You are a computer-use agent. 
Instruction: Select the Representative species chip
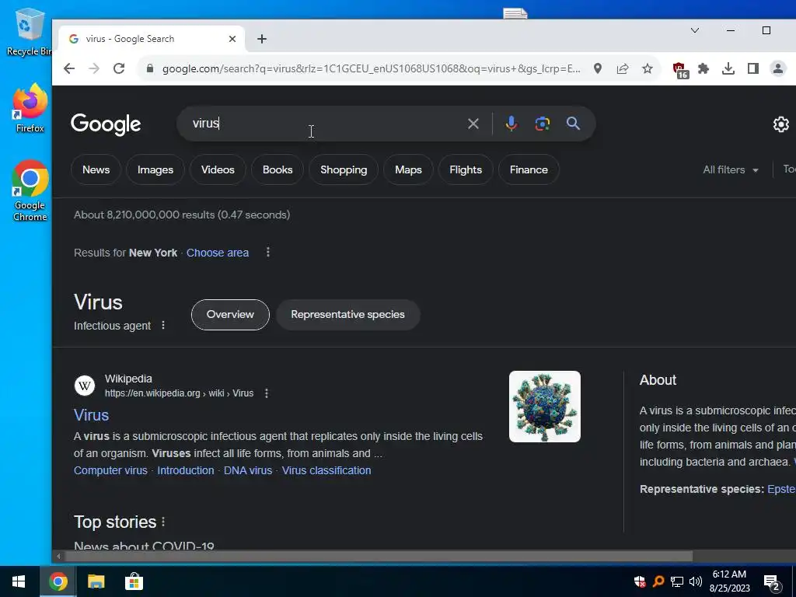347,315
